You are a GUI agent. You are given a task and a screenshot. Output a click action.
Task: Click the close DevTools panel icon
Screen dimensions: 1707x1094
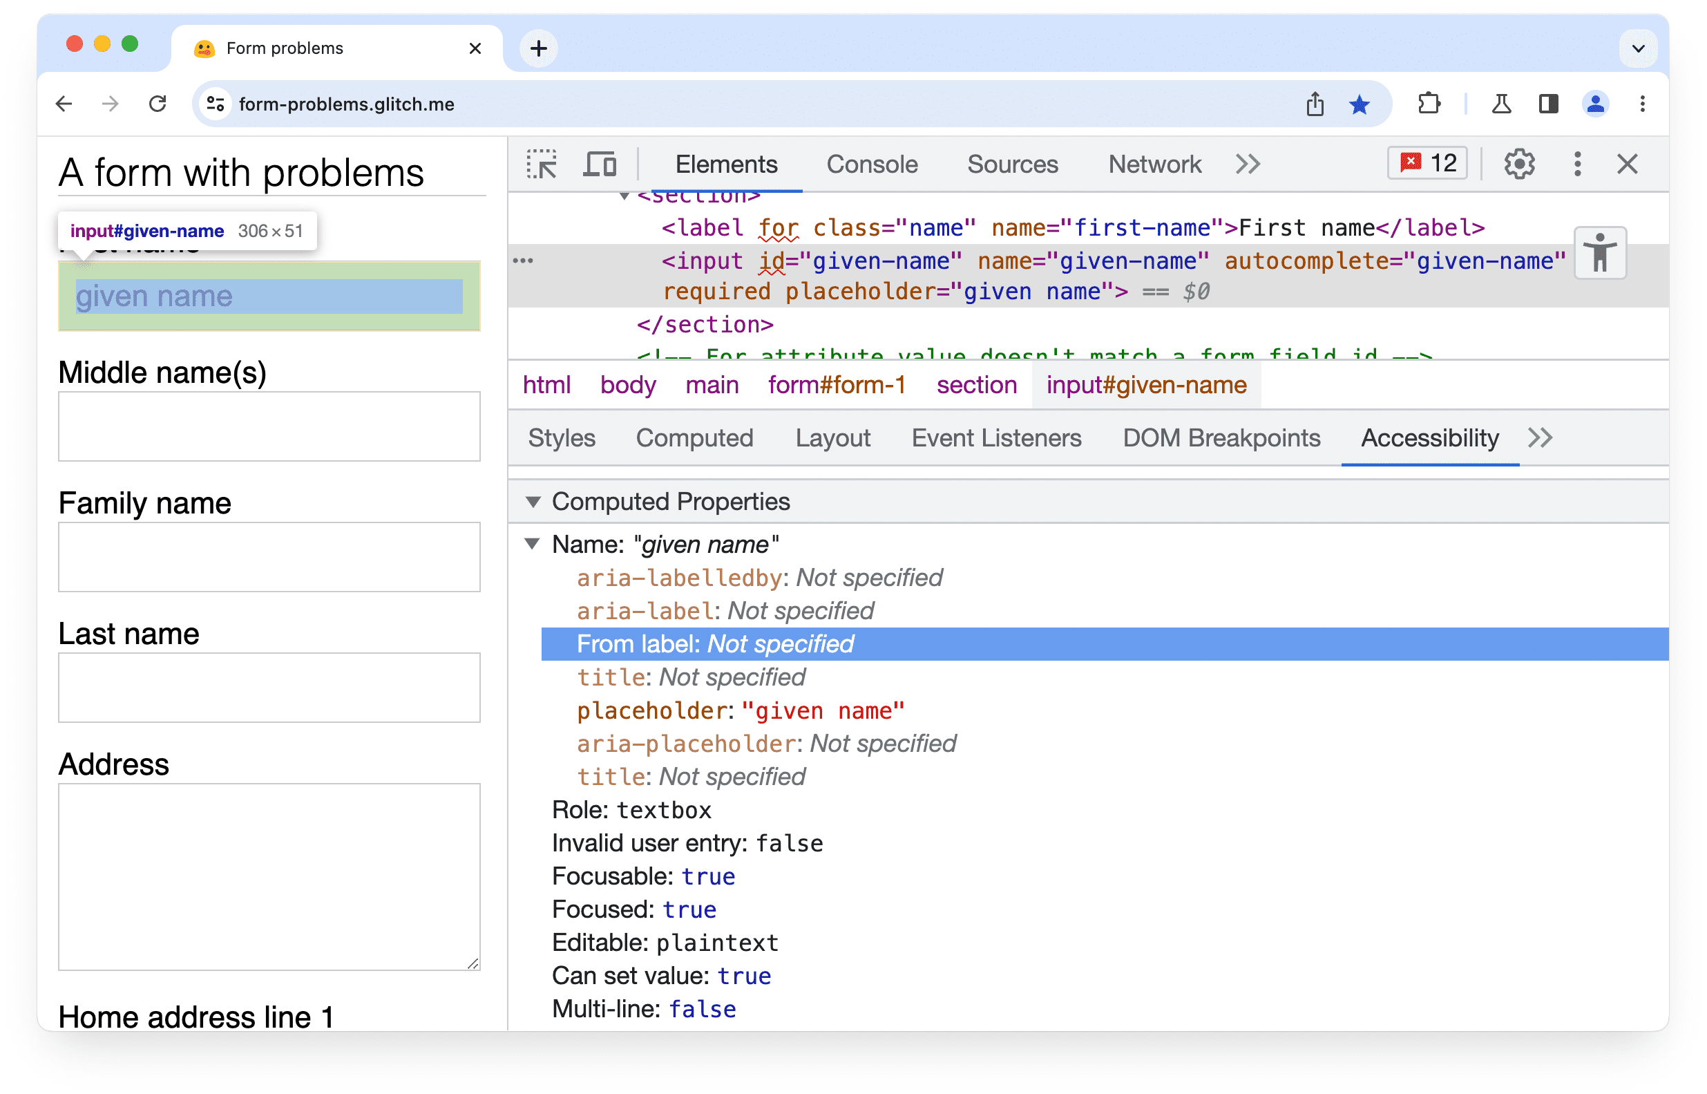click(x=1628, y=163)
